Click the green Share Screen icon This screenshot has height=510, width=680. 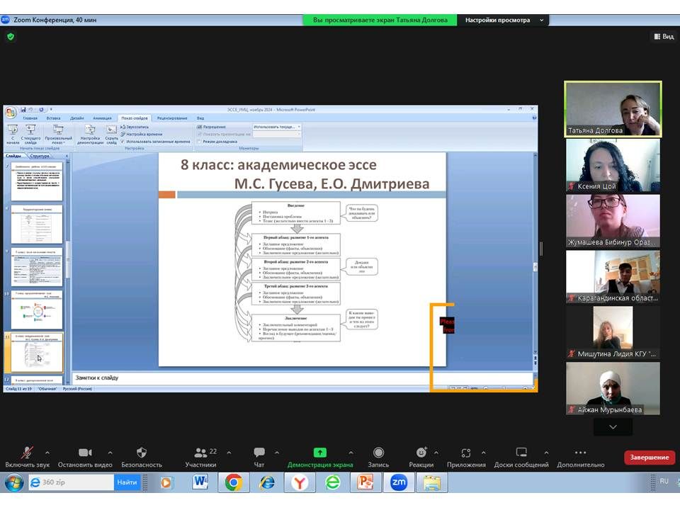tap(319, 453)
